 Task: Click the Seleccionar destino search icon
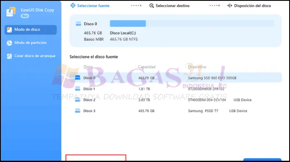tap(152, 6)
